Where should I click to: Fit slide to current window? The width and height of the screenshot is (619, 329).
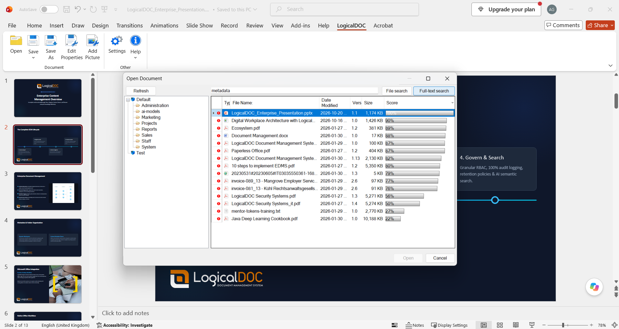click(615, 325)
